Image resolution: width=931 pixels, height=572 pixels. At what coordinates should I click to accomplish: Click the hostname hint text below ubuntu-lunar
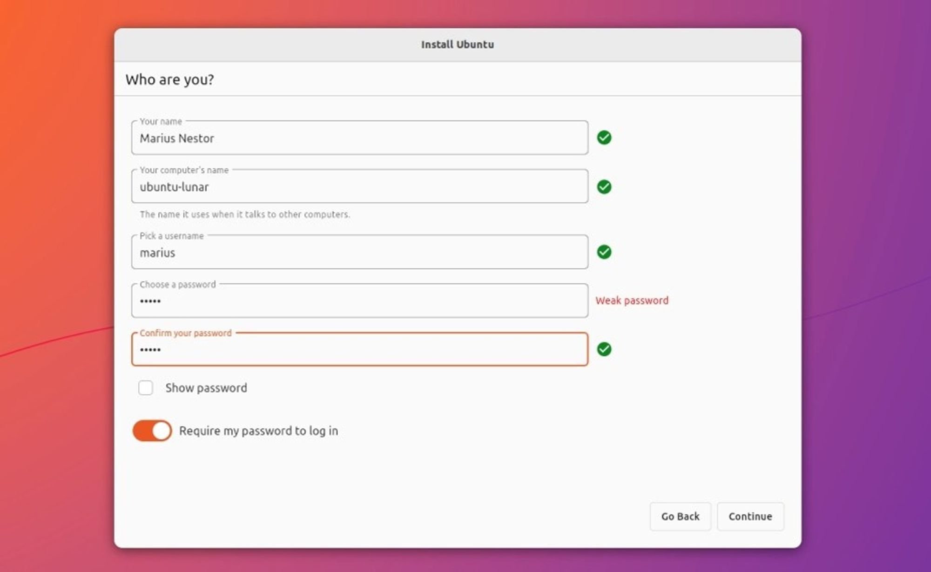tap(245, 214)
